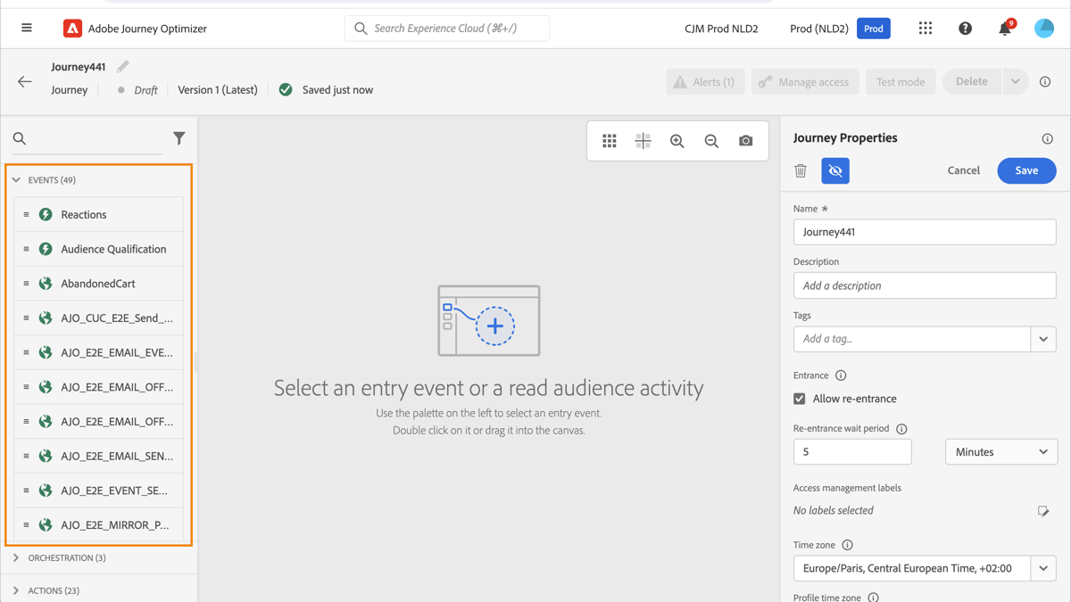This screenshot has width=1071, height=602.
Task: Open the Minutes unit dropdown
Action: 1000,451
